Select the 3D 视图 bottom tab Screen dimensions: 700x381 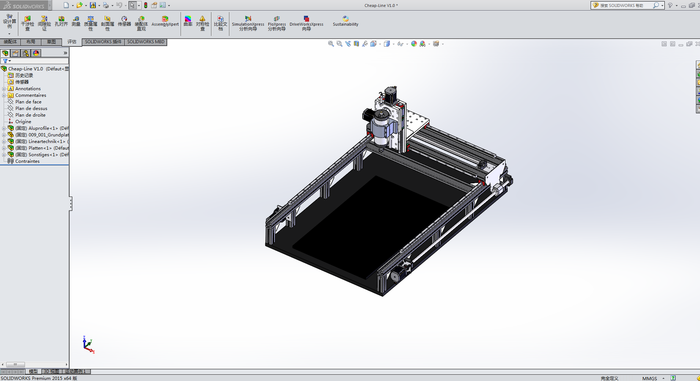click(51, 371)
